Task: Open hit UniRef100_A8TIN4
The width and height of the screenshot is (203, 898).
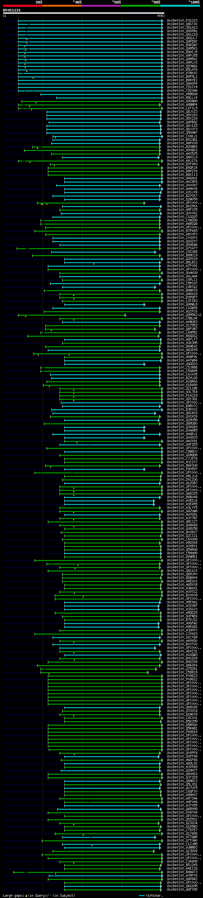Action: coord(182,798)
